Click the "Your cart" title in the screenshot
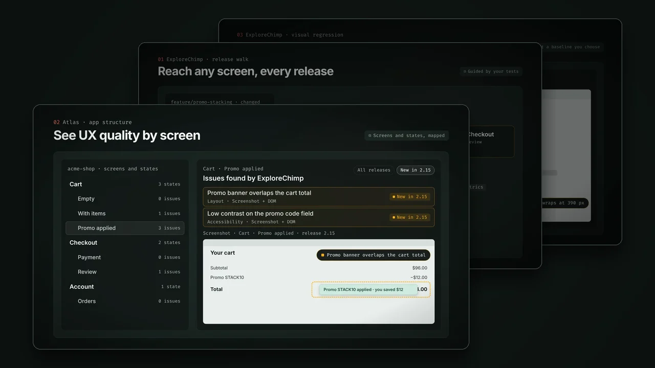The height and width of the screenshot is (368, 655). [x=223, y=253]
